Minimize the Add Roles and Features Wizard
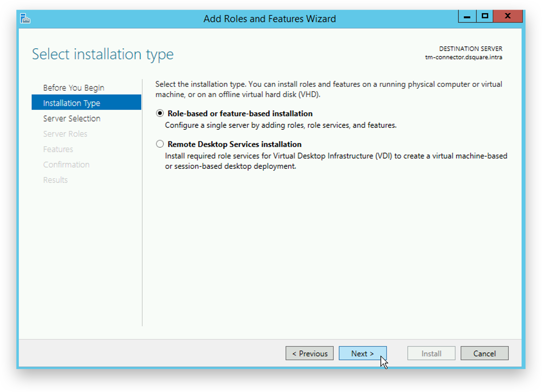 467,16
